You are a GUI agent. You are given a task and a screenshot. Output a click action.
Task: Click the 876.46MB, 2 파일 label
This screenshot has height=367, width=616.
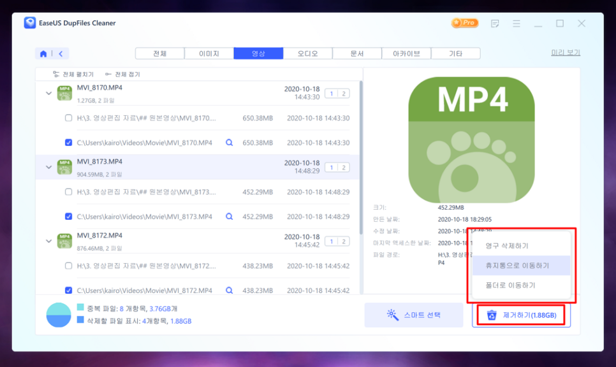(99, 248)
